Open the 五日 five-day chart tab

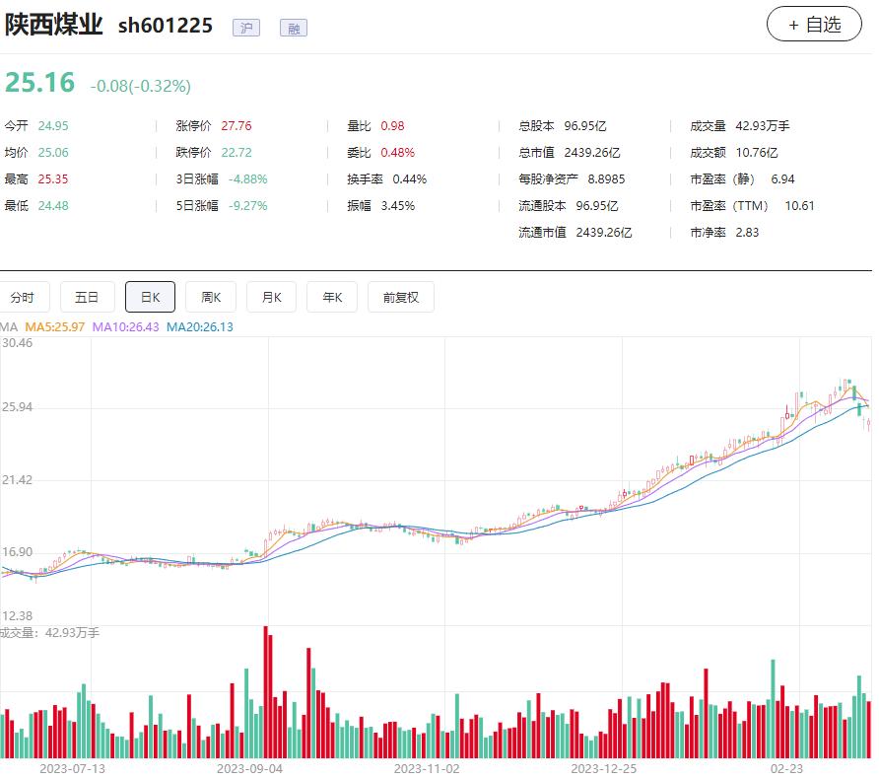pyautogui.click(x=87, y=297)
